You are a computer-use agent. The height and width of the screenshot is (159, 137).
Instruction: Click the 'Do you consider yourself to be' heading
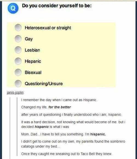(x=57, y=6)
